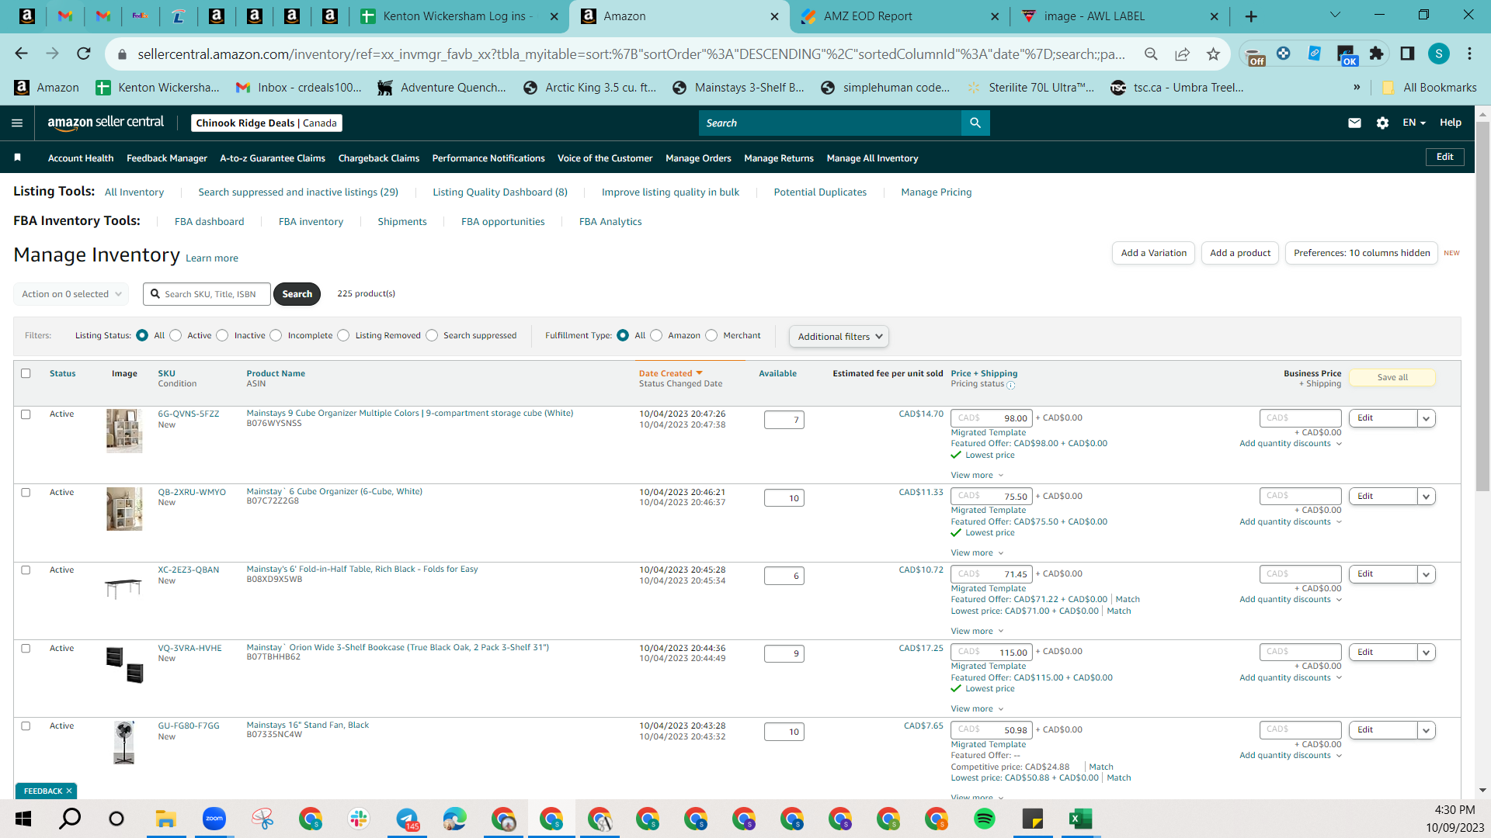This screenshot has height=838, width=1491.
Task: Click the Save all button
Action: 1392,378
